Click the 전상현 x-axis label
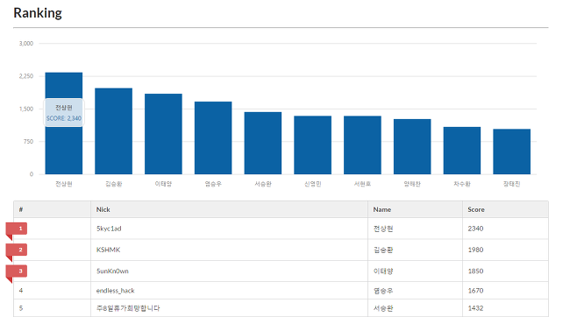The height and width of the screenshot is (317, 570). click(x=64, y=184)
